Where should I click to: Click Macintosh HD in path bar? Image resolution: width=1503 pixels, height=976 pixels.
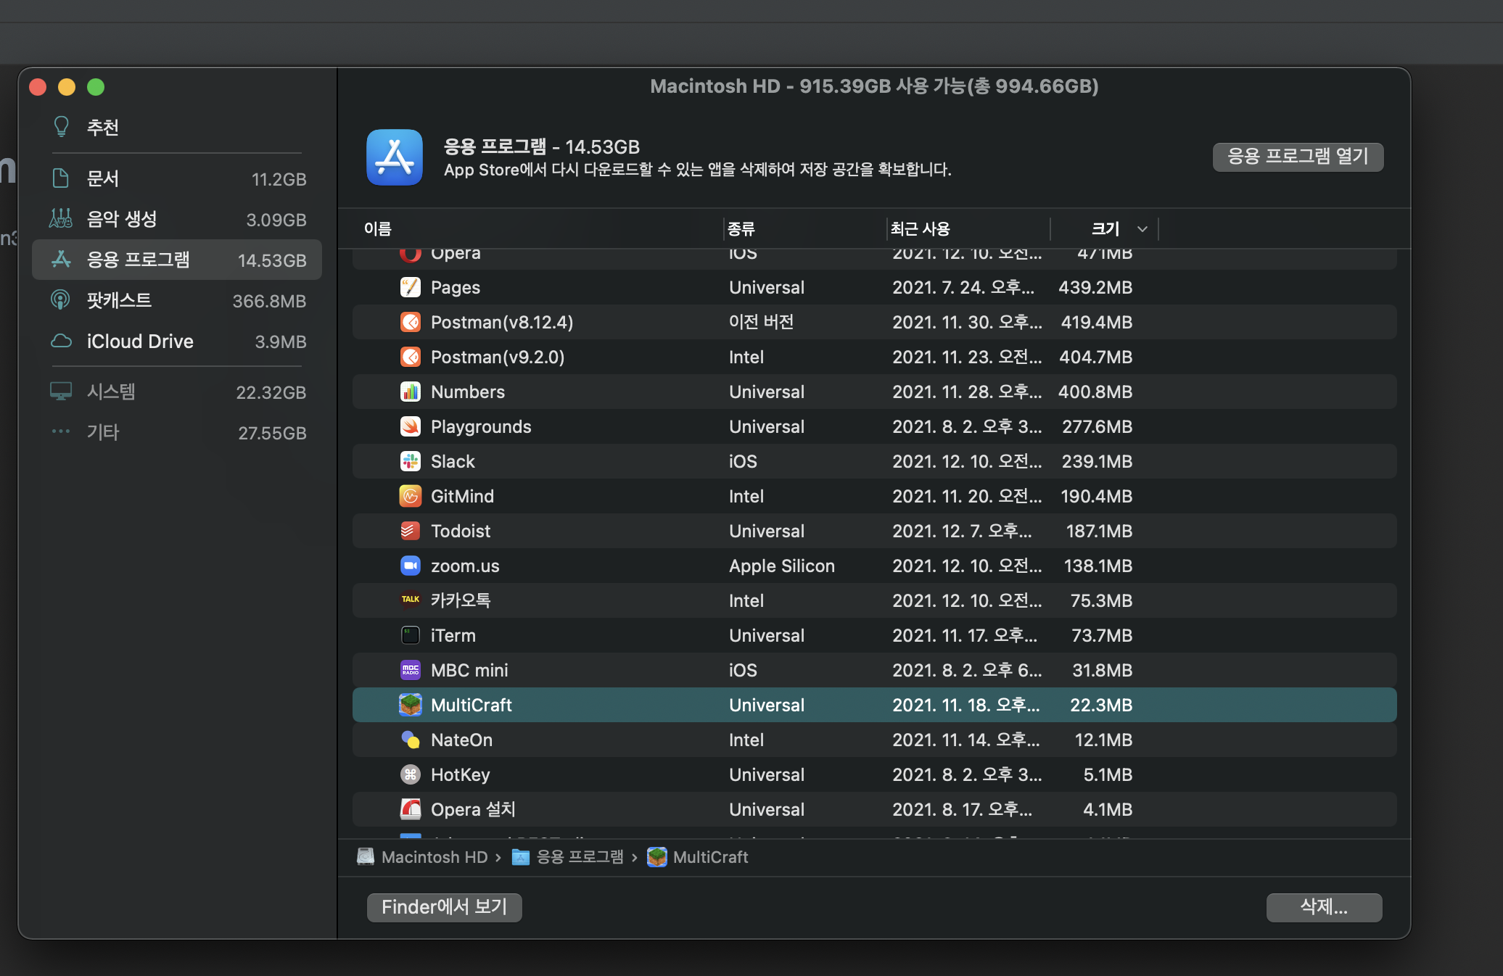[x=434, y=857]
